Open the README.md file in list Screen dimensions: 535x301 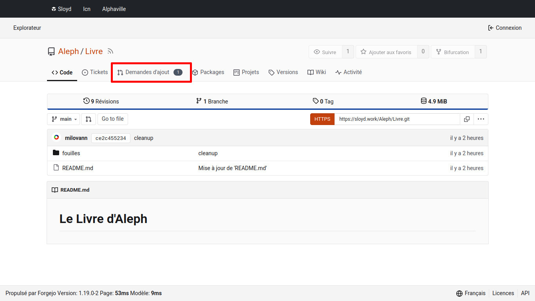(78, 168)
